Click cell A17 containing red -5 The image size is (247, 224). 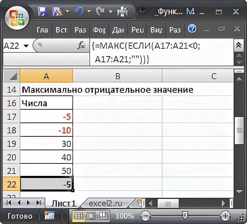[46, 116]
